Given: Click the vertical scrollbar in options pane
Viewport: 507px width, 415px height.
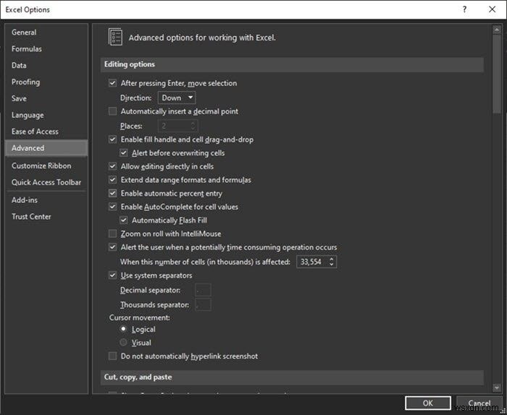Looking at the screenshot, I should coord(496,72).
